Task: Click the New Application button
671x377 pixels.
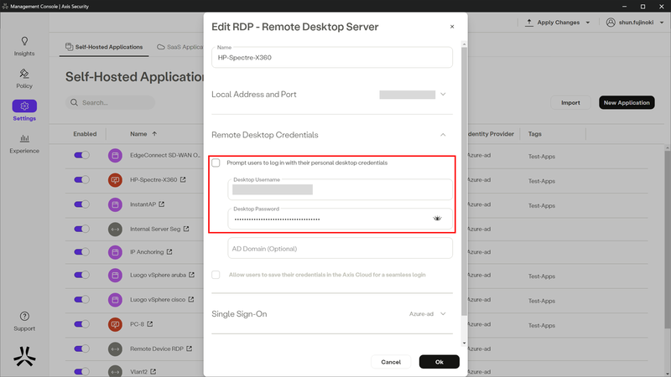Action: pyautogui.click(x=627, y=102)
